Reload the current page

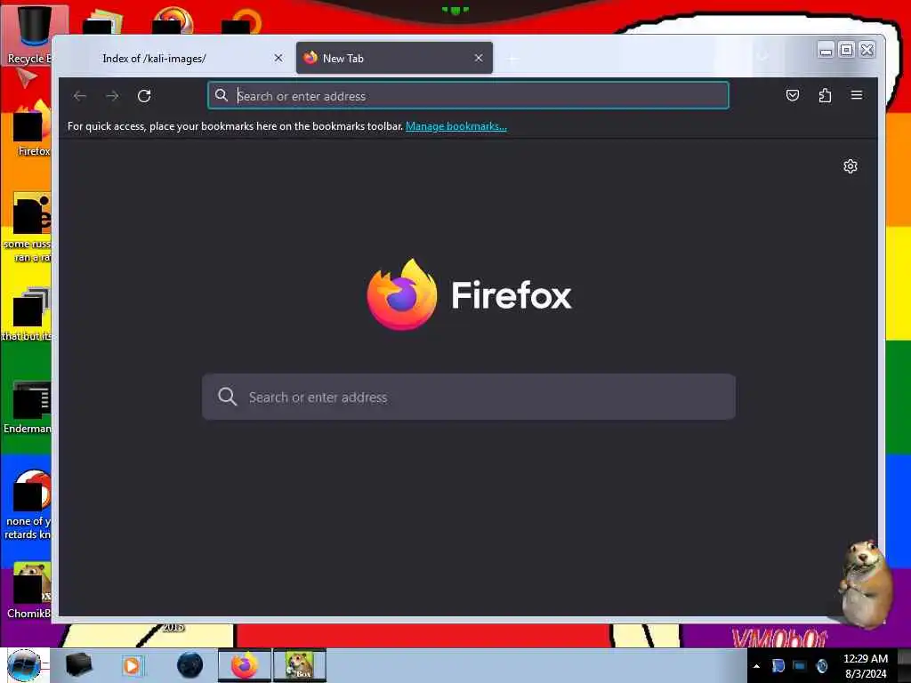pos(144,96)
